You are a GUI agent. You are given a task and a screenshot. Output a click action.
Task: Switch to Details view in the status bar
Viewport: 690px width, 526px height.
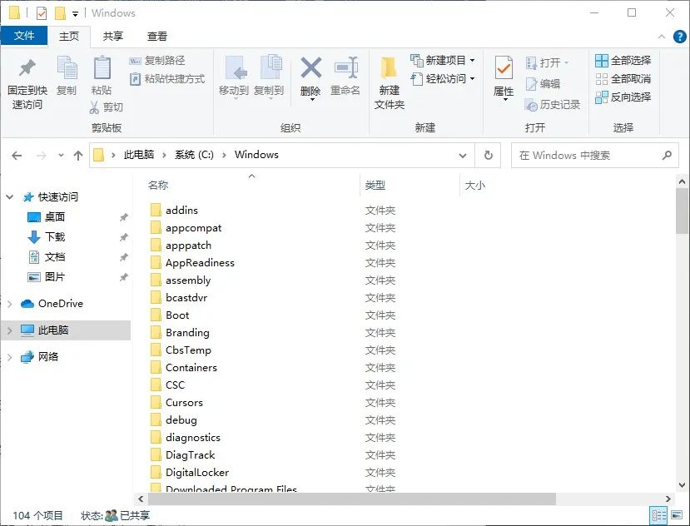pyautogui.click(x=658, y=515)
